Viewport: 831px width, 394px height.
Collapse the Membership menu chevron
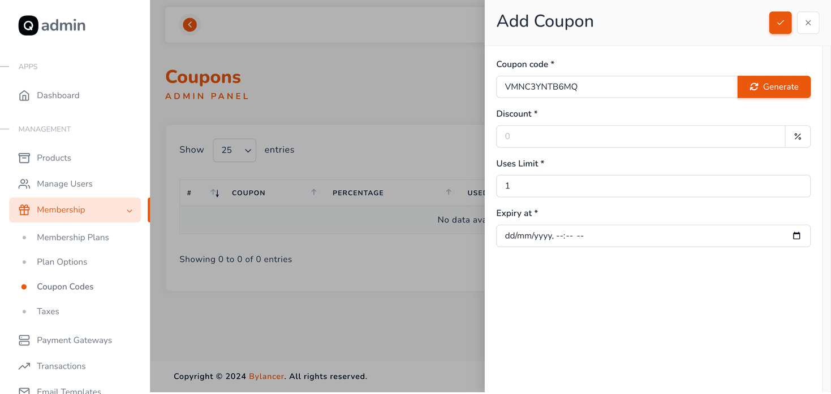pos(130,211)
